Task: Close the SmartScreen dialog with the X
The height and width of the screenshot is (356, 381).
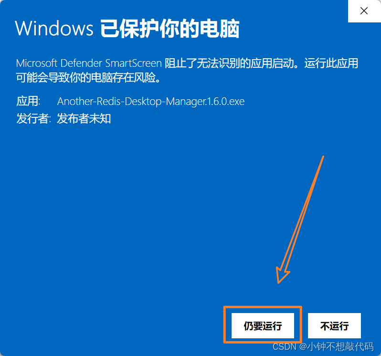Action: click(x=364, y=11)
